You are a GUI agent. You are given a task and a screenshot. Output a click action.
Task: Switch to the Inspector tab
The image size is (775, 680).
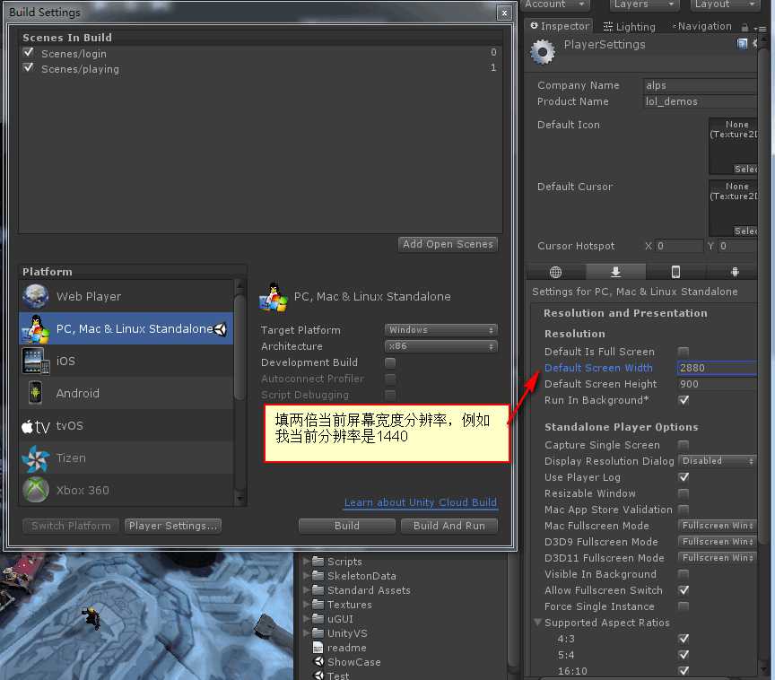coord(560,26)
